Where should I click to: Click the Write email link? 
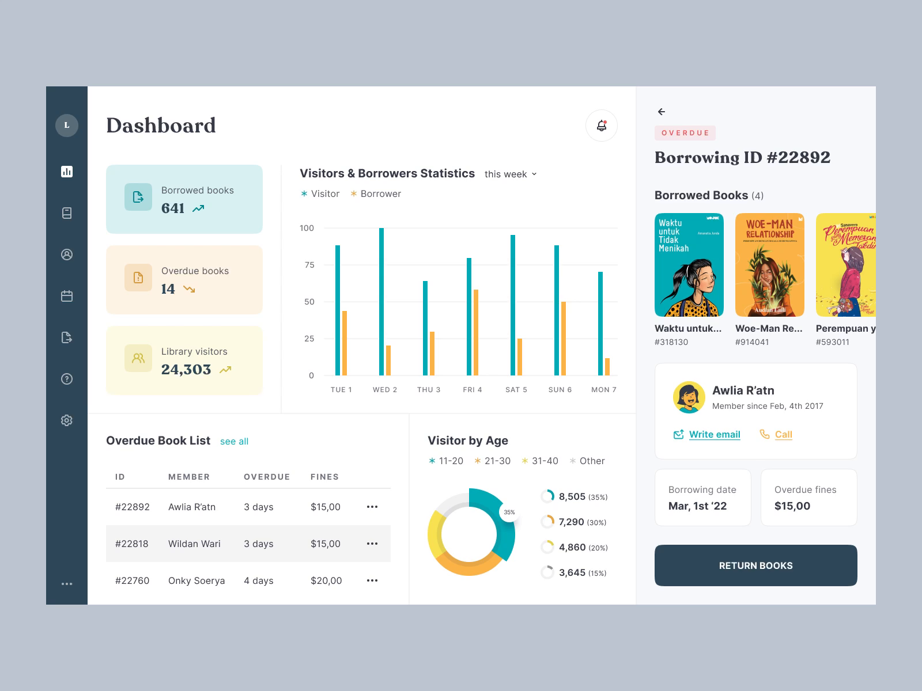pos(715,434)
